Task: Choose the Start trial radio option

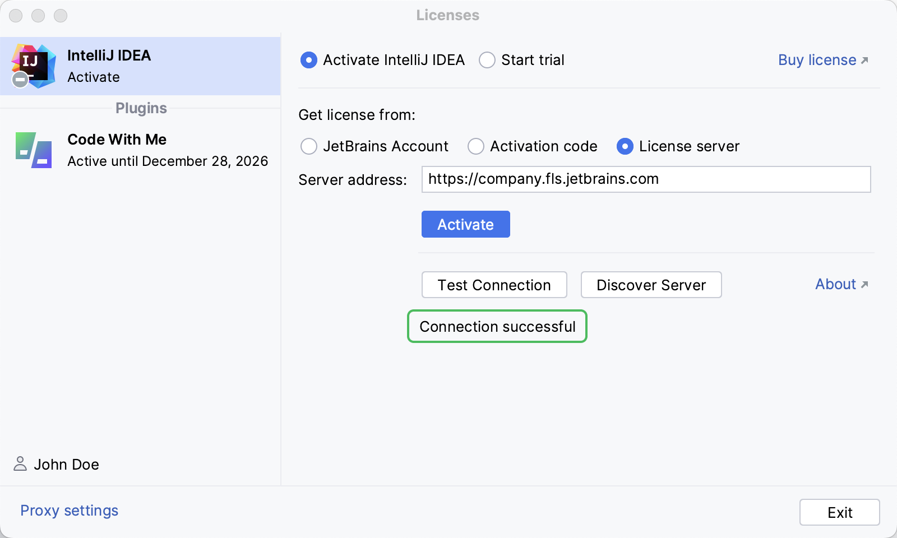Action: pos(487,60)
